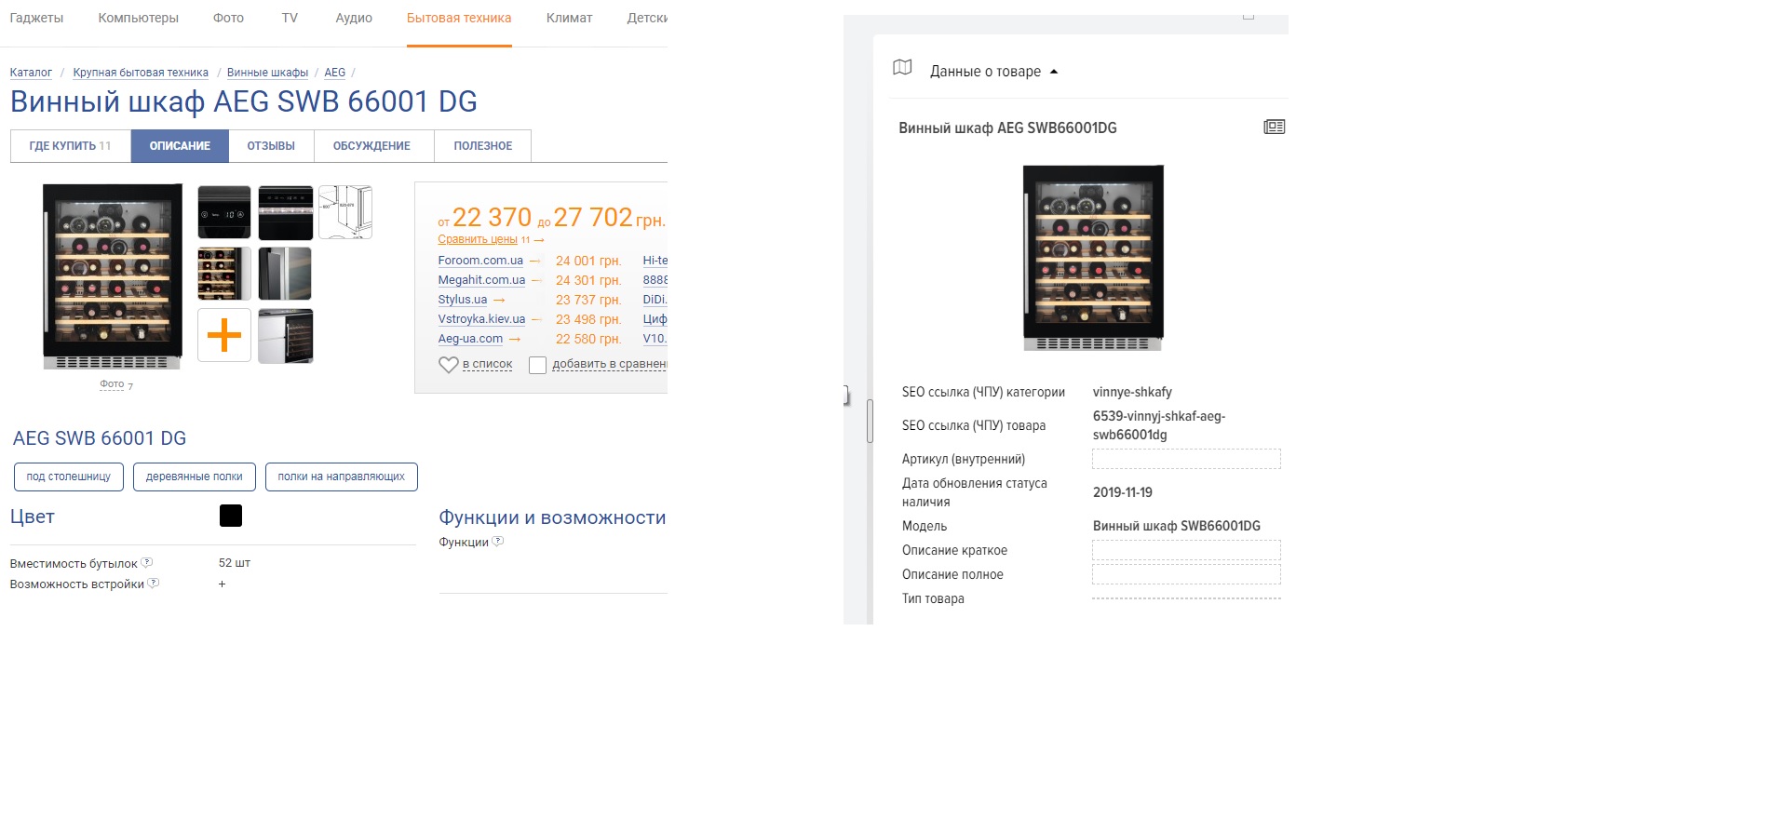This screenshot has width=1782, height=819.
Task: Open the Аудио menu item
Action: point(354,18)
